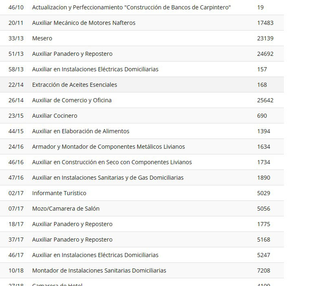Select Armador y Montador de Componentes Metálicos

[108, 147]
